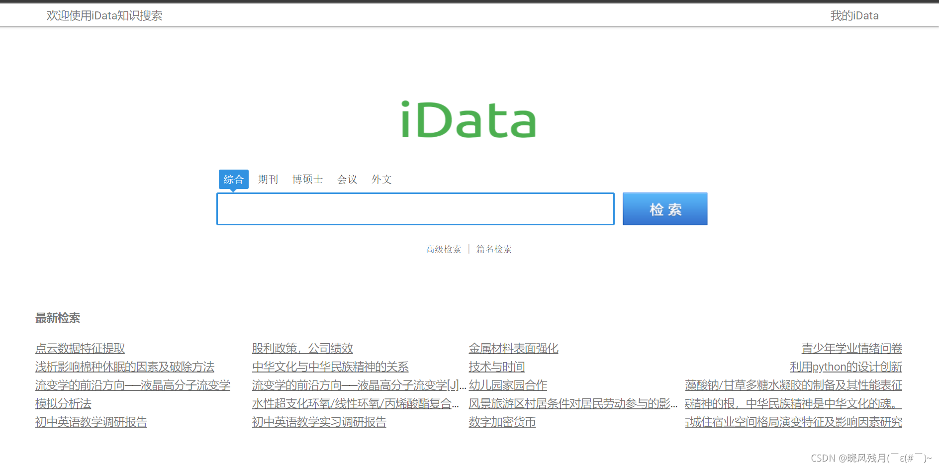Open 中华文化与中华民族精神的关系 link
939x468 pixels.
330,367
